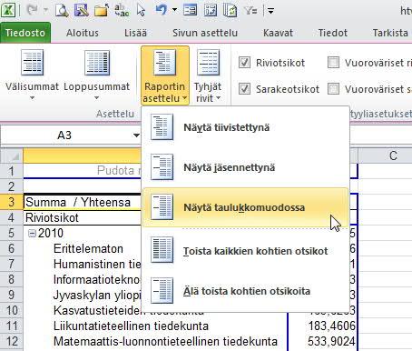Click the greyed filter Y= icon
The image size is (412, 351).
(x=251, y=11)
